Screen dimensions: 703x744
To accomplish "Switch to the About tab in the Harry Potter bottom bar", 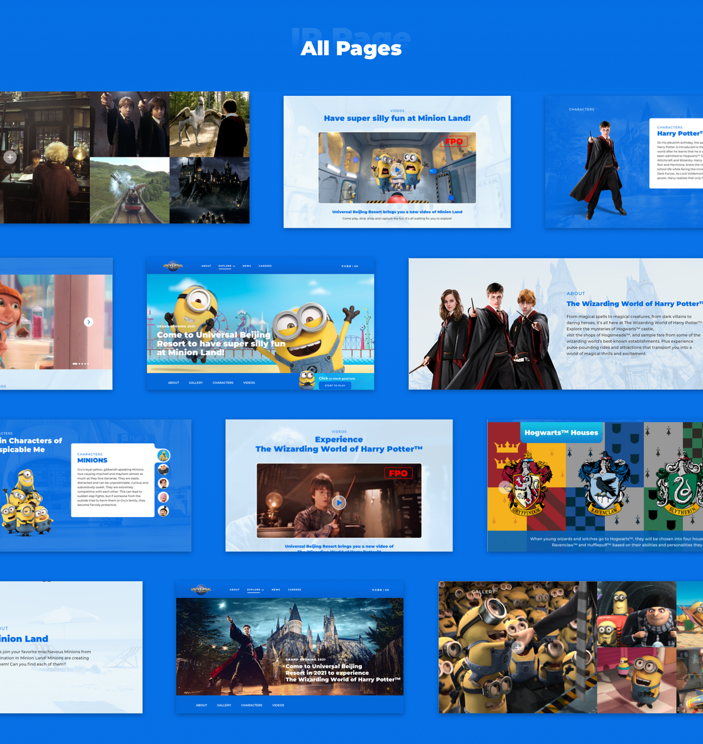I will coord(201,705).
